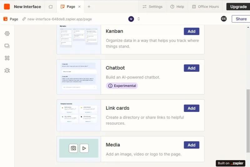250x167 pixels.
Task: Add the Link cards component
Action: (192, 108)
